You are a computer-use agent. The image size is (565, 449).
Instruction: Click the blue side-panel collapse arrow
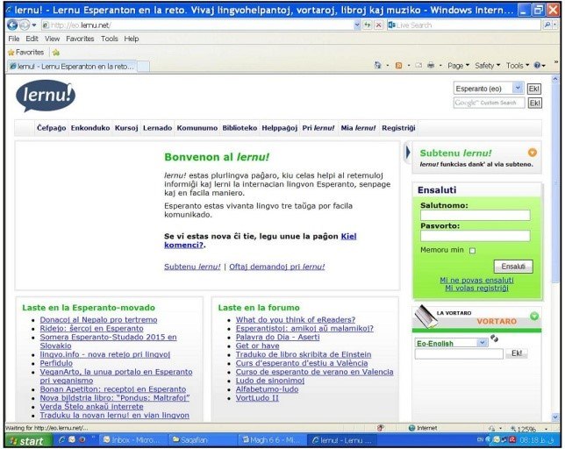(x=408, y=153)
